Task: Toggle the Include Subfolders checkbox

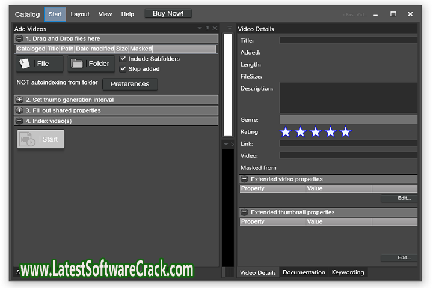Action: pyautogui.click(x=123, y=59)
